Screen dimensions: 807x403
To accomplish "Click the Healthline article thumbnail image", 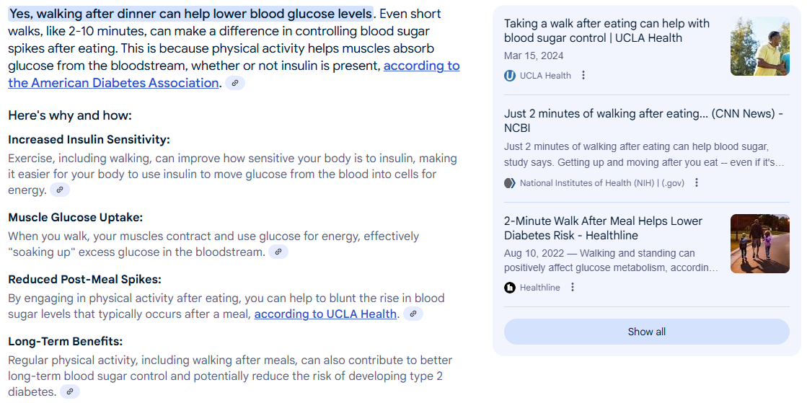I will (759, 244).
